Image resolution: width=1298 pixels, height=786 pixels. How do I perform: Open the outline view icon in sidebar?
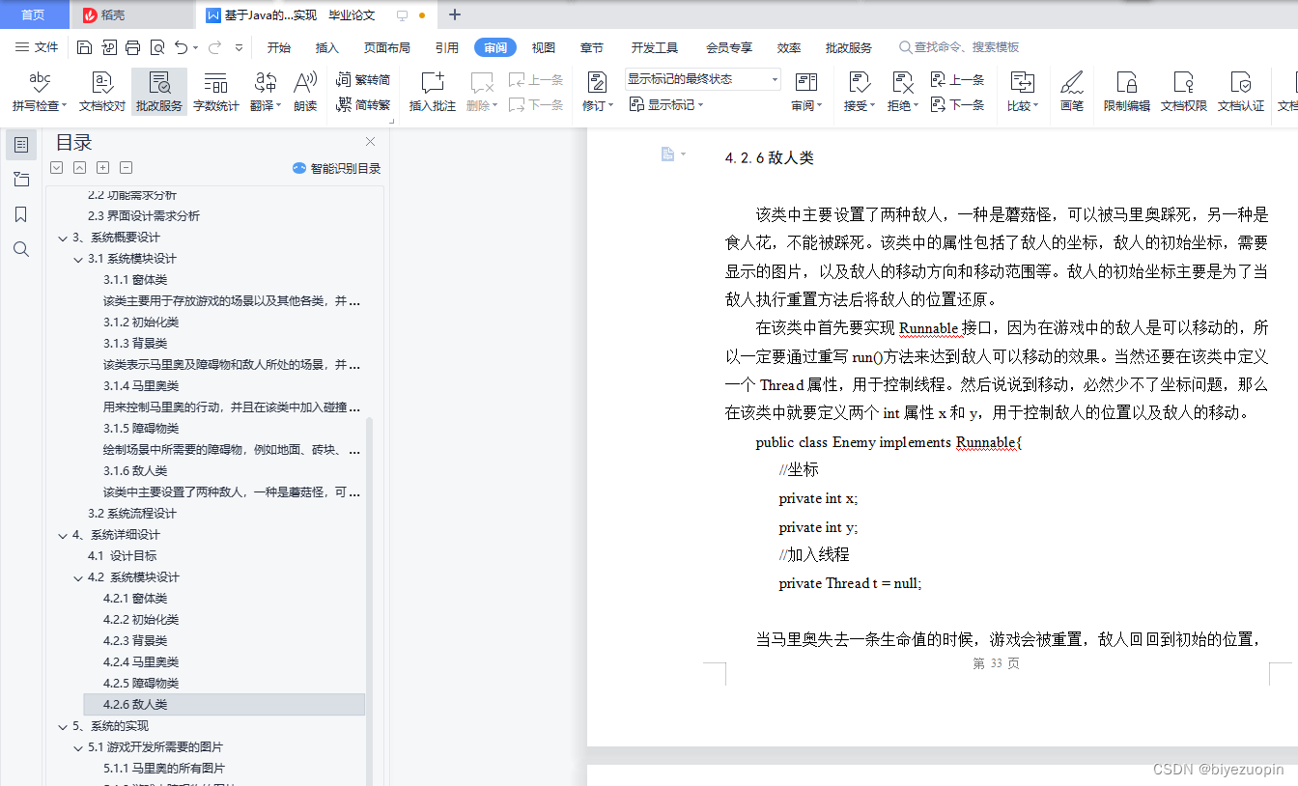(21, 145)
